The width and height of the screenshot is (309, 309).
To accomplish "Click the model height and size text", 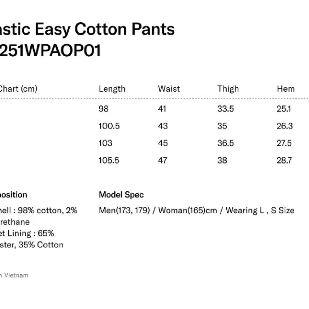I will click(196, 210).
